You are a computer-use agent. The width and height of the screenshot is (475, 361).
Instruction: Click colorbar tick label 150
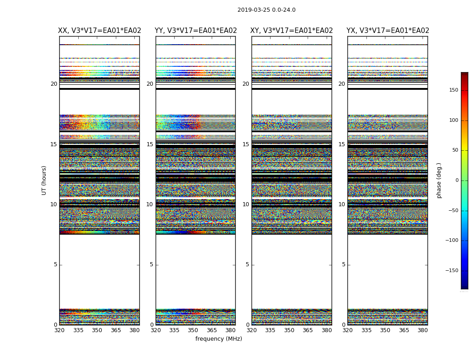[453, 90]
